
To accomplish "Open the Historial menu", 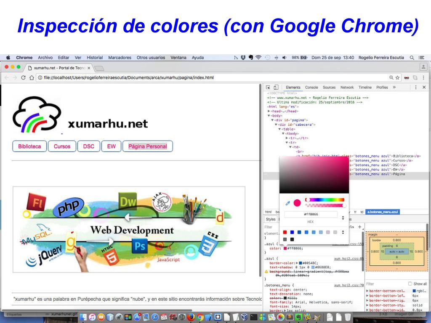I will [95, 57].
